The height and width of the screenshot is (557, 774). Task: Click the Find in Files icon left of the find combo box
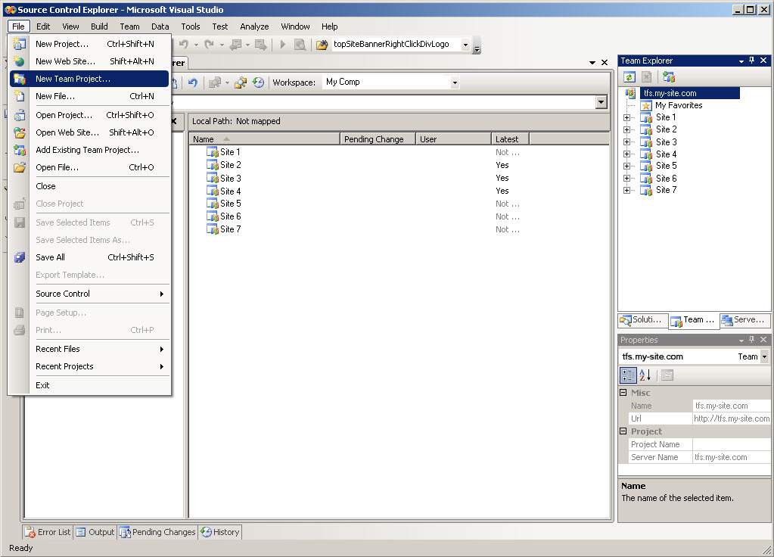tap(322, 45)
